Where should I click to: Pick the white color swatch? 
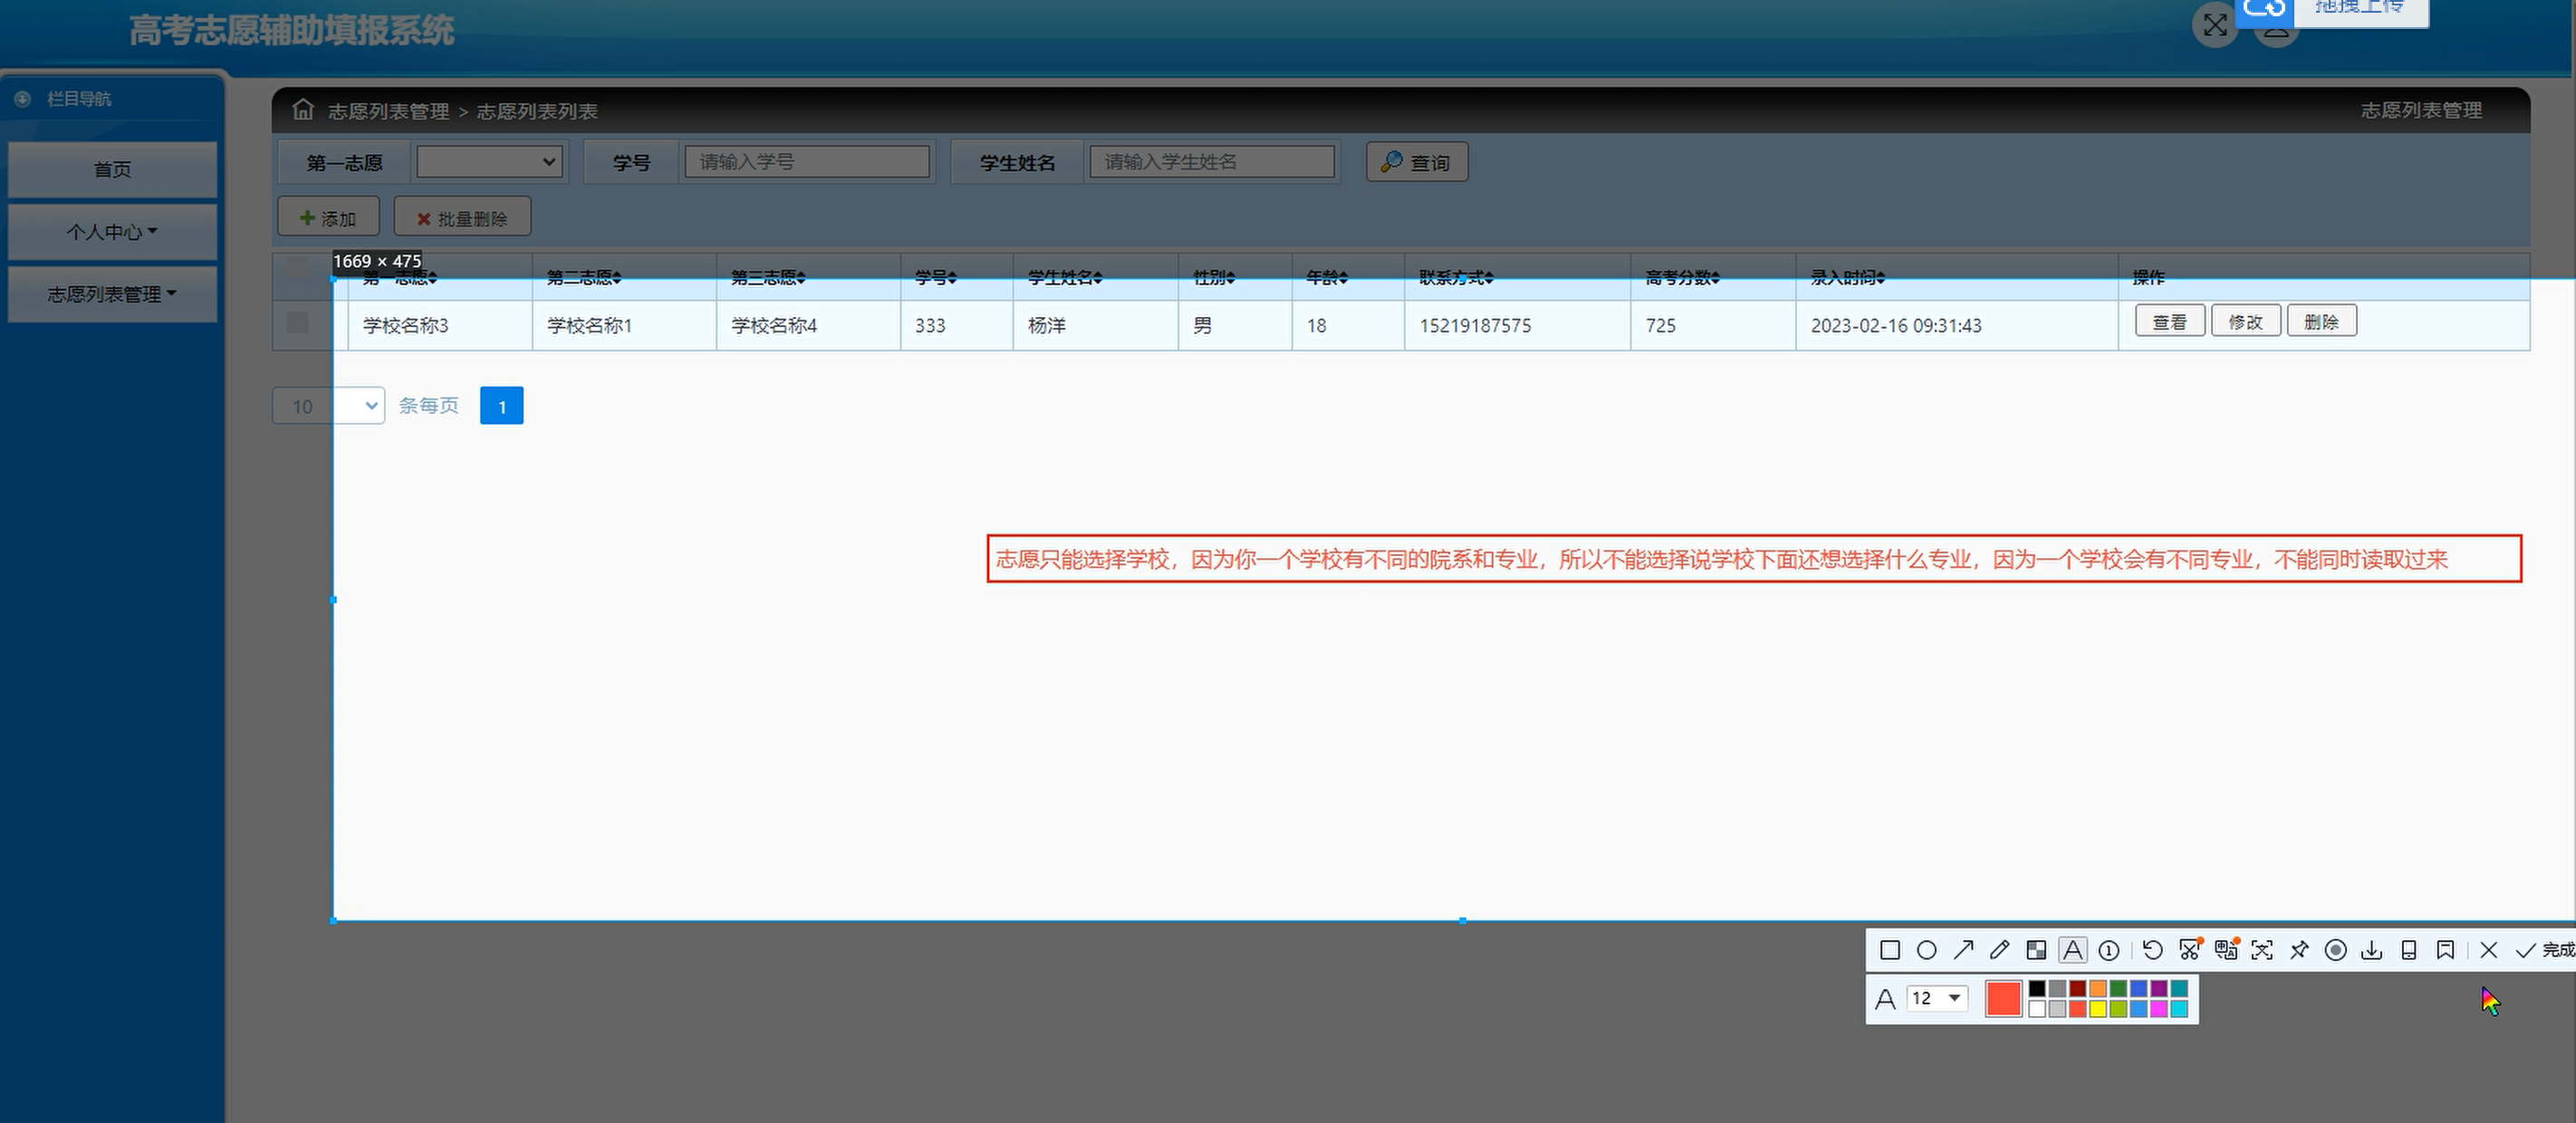click(2037, 1009)
